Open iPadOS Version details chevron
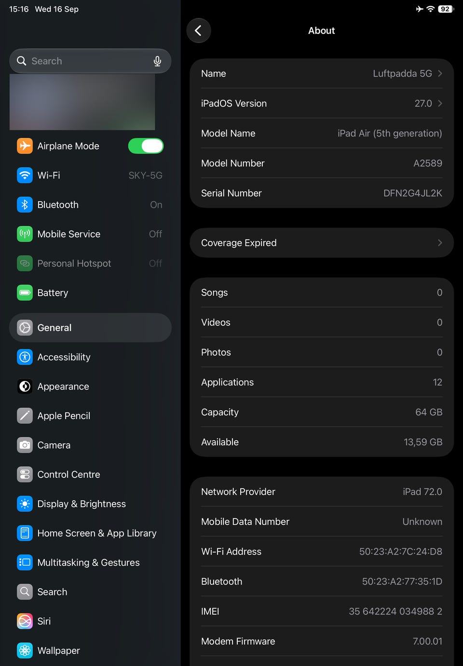 point(440,103)
